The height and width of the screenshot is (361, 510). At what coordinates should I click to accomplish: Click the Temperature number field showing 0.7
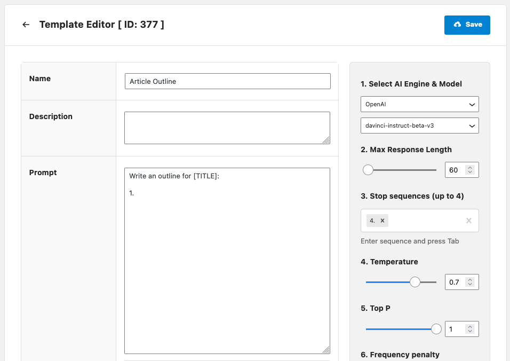click(x=455, y=282)
